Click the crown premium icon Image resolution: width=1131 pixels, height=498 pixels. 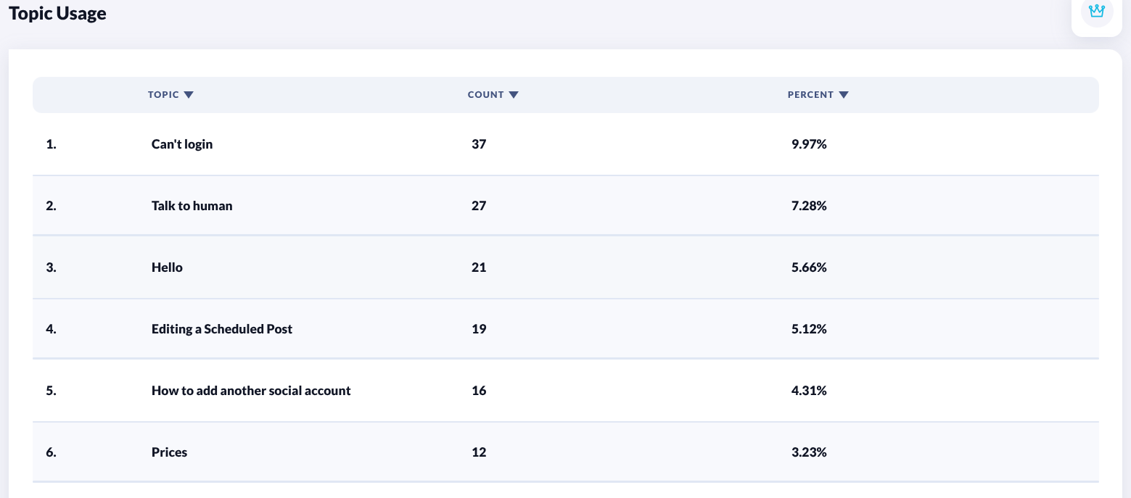tap(1096, 12)
